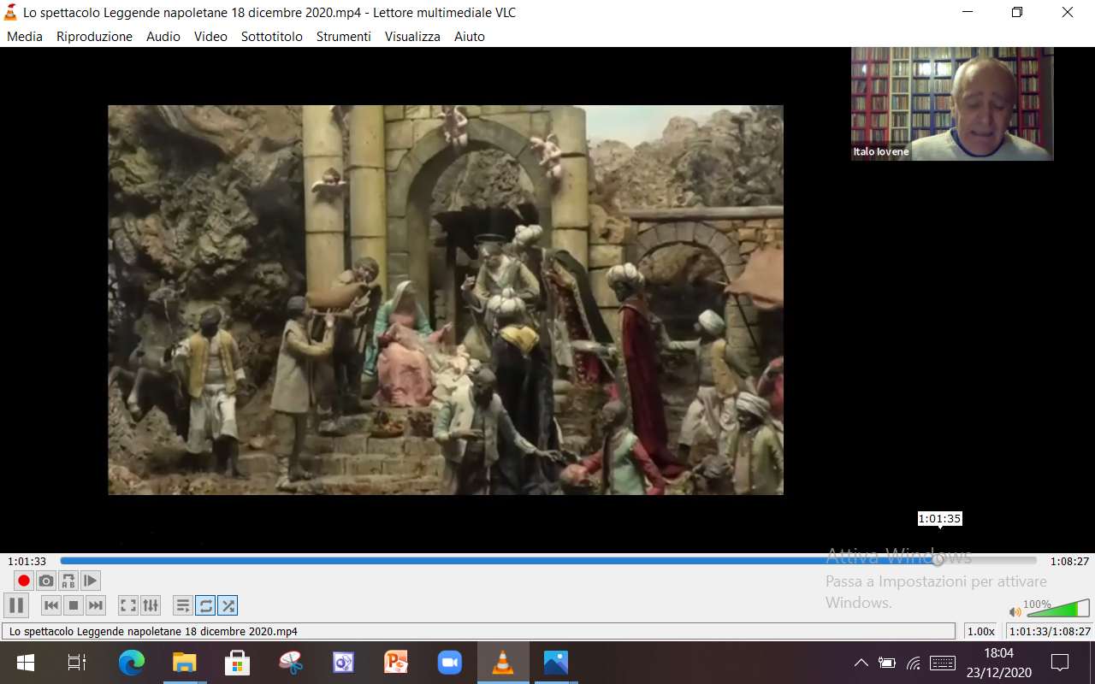Open the Wi-Fi network tray icon
1095x684 pixels.
[x=914, y=663]
